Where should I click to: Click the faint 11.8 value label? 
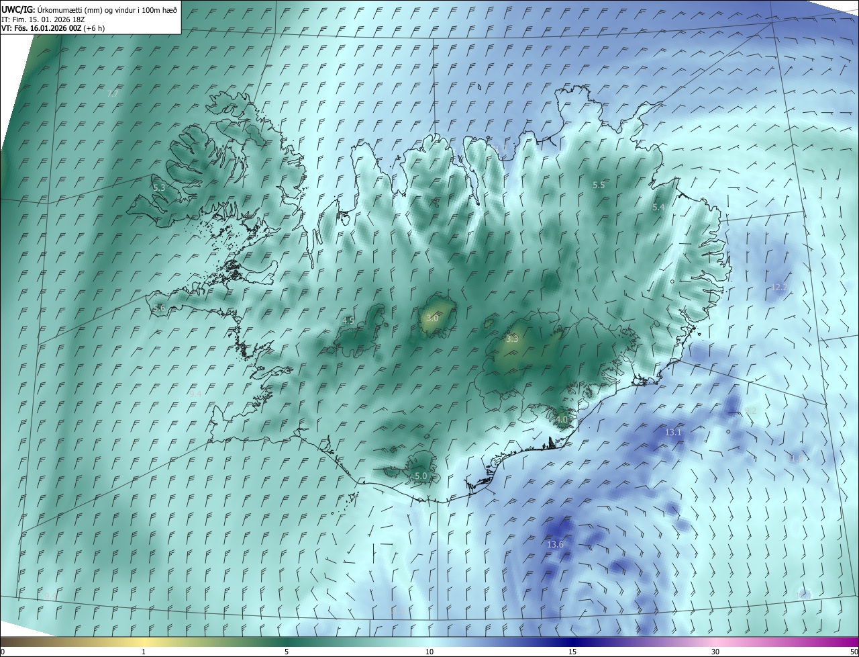[795, 458]
